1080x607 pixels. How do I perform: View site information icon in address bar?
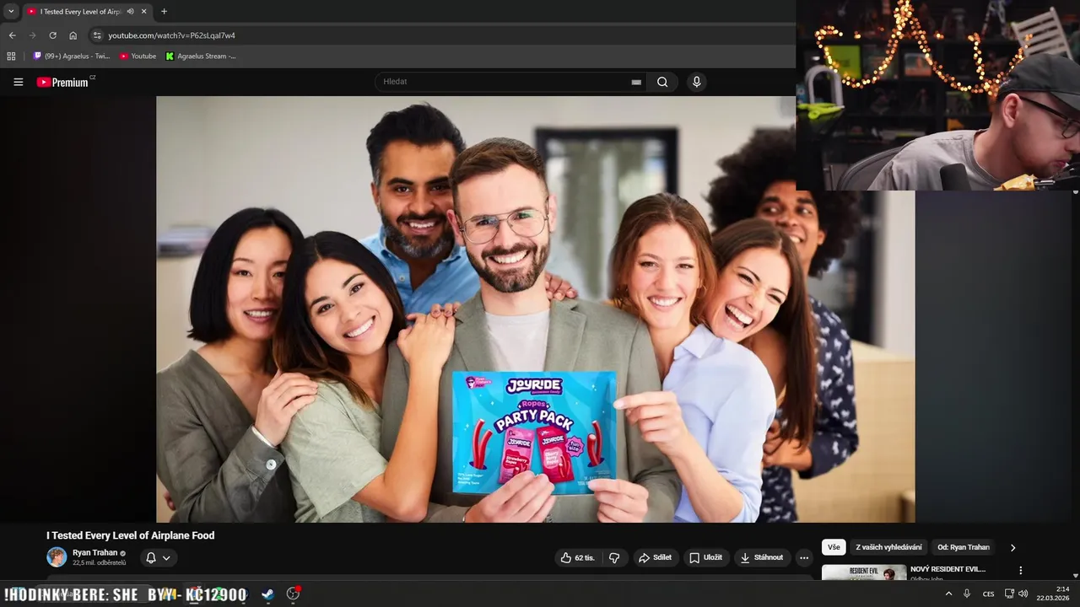pyautogui.click(x=97, y=35)
